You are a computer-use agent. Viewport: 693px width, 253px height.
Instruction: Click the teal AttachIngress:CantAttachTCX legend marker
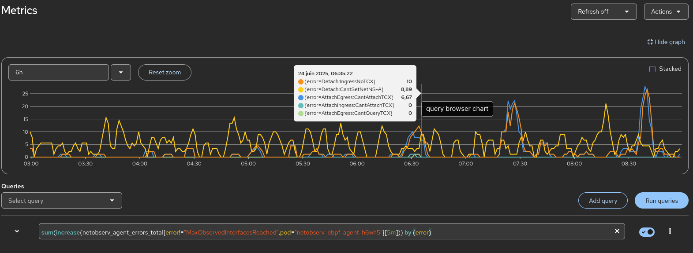point(301,106)
